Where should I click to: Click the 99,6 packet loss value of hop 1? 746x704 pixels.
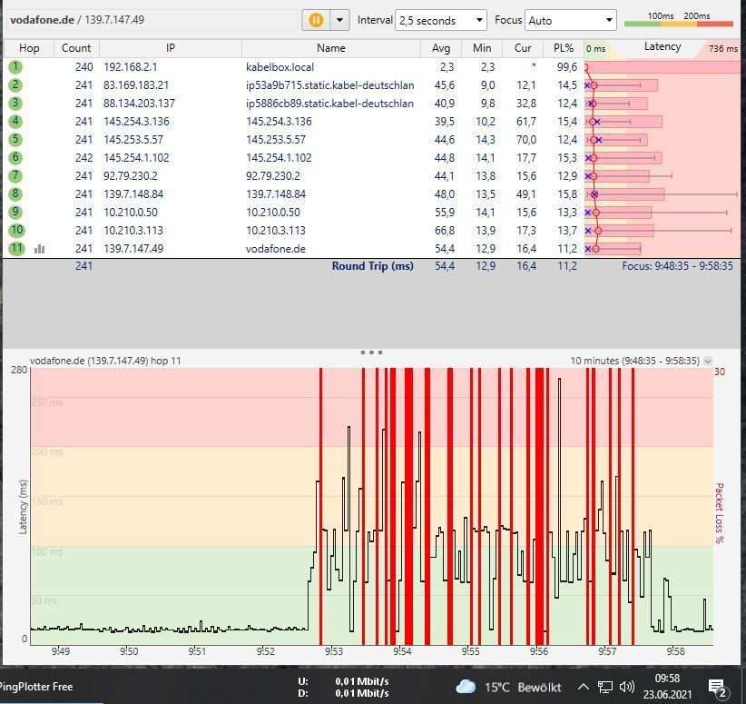point(567,67)
